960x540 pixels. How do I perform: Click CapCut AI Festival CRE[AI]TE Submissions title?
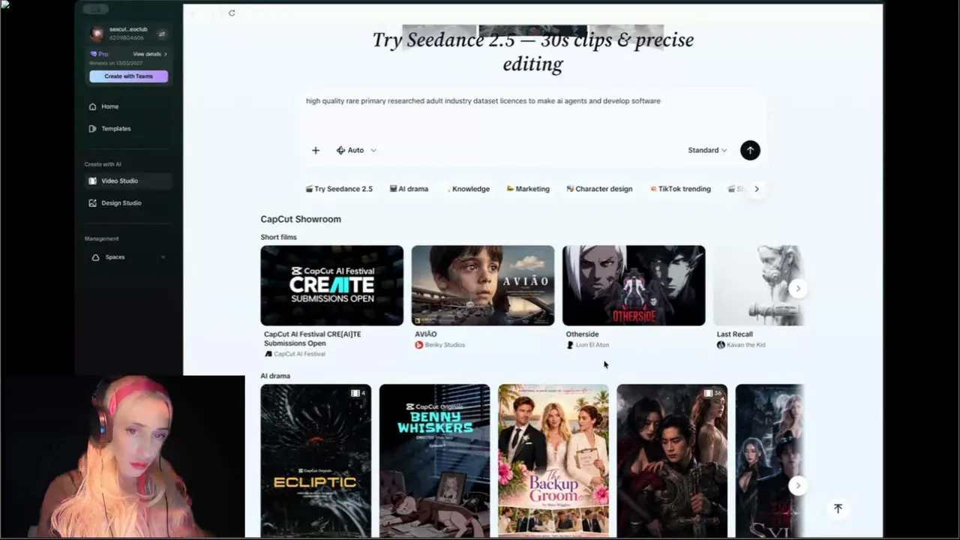click(312, 339)
